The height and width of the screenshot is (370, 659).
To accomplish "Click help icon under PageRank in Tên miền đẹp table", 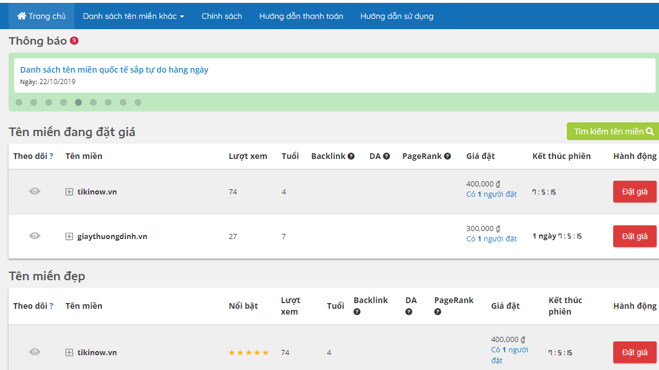I will tap(438, 312).
